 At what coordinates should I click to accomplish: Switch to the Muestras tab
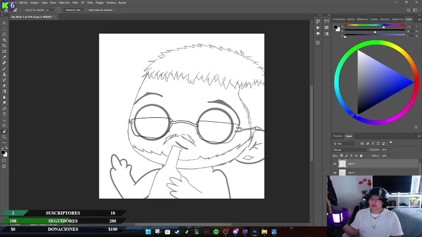385,19
